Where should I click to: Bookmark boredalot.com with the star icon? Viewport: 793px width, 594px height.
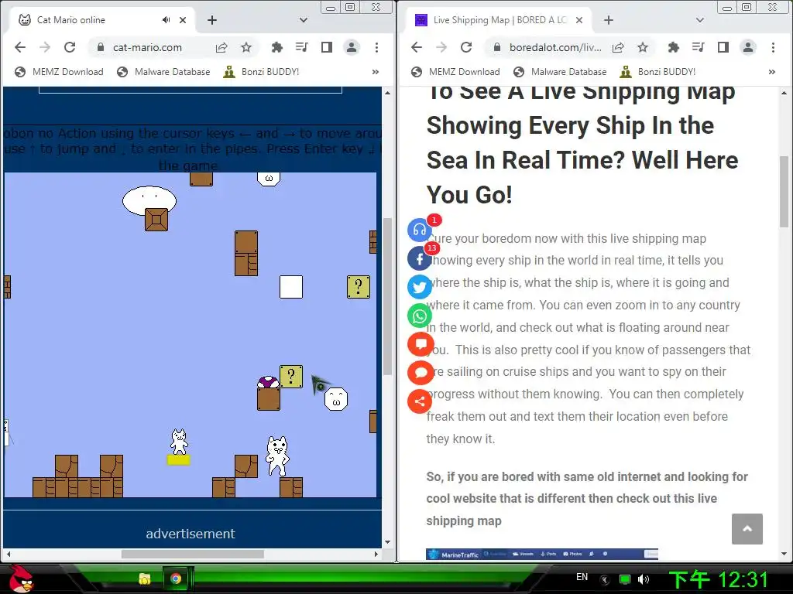(x=643, y=47)
